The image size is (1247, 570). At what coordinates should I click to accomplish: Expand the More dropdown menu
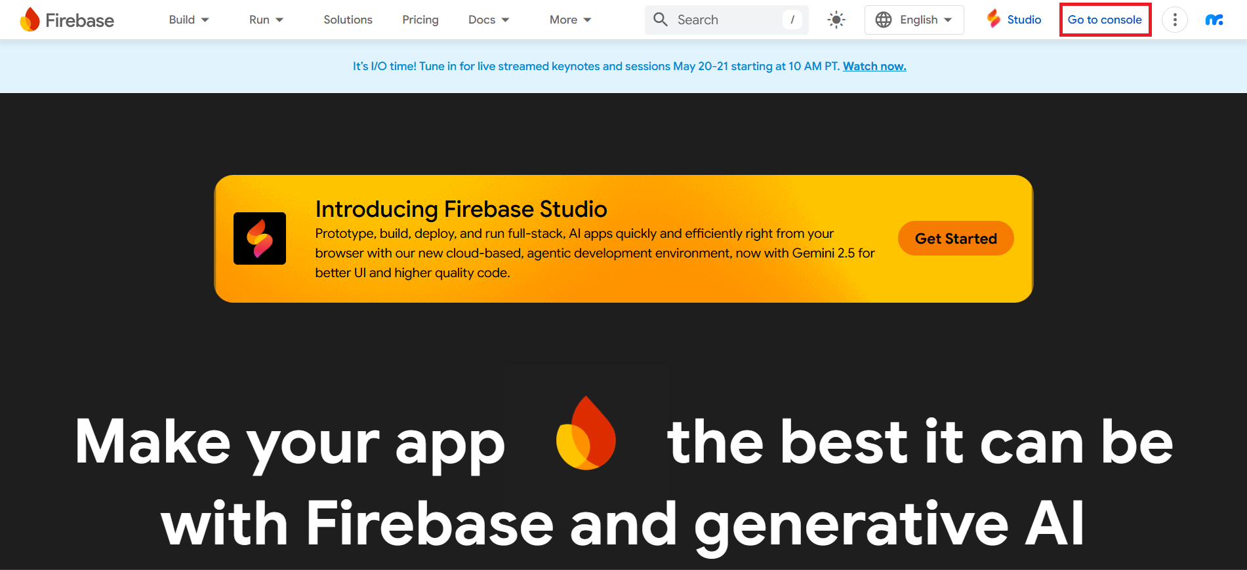click(571, 20)
